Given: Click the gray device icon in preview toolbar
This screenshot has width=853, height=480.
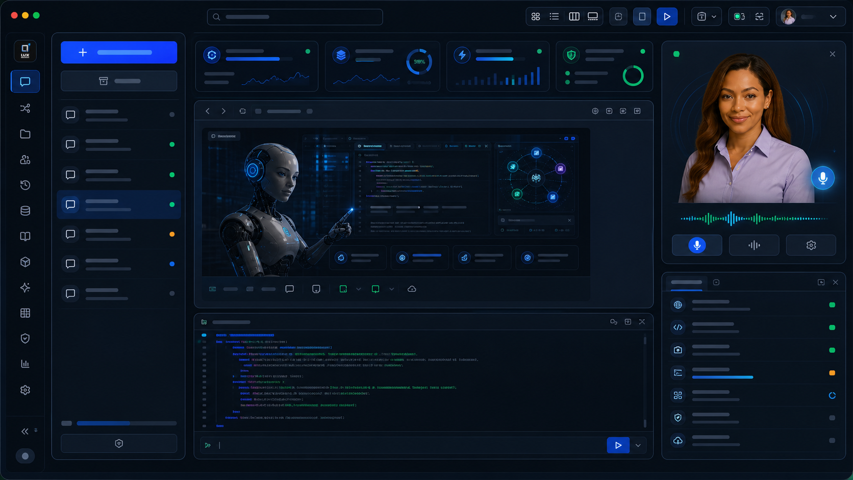Looking at the screenshot, I should [316, 289].
